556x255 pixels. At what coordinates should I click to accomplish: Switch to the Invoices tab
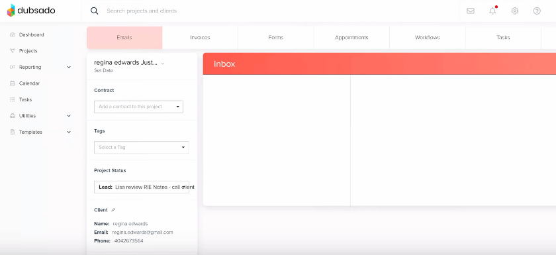coord(200,38)
